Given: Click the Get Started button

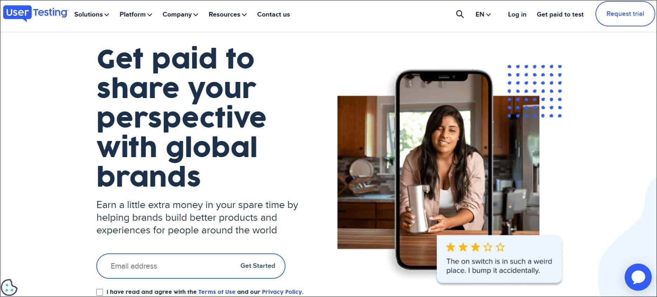Looking at the screenshot, I should click(258, 266).
